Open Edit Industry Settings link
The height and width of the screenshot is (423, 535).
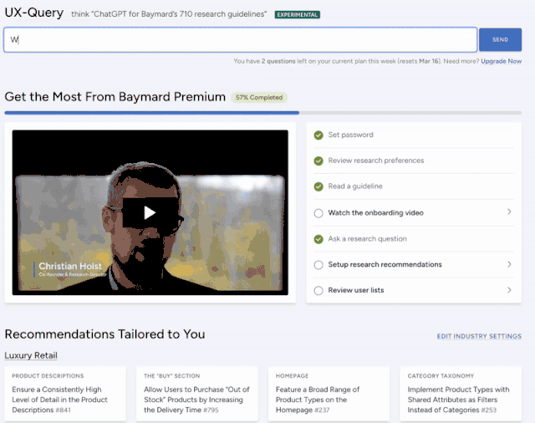point(479,336)
